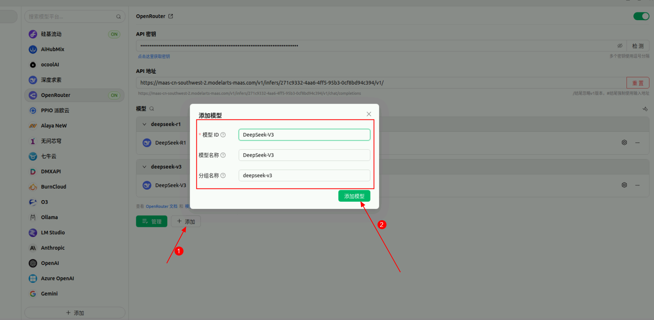
Task: Click the model search magnifier icon
Action: 152,109
